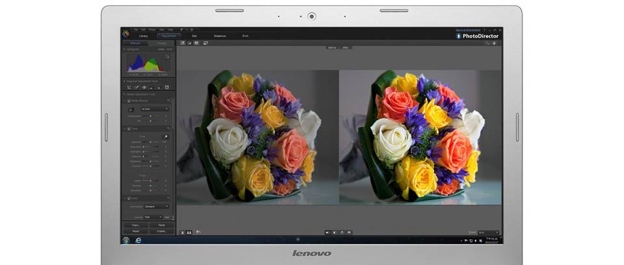Screen dimensions: 624x265
Task: Select the gradient mask regional adjustment tool
Action: pos(159,87)
